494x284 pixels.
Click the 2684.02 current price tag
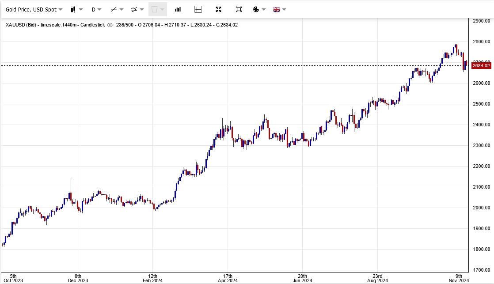(x=481, y=66)
